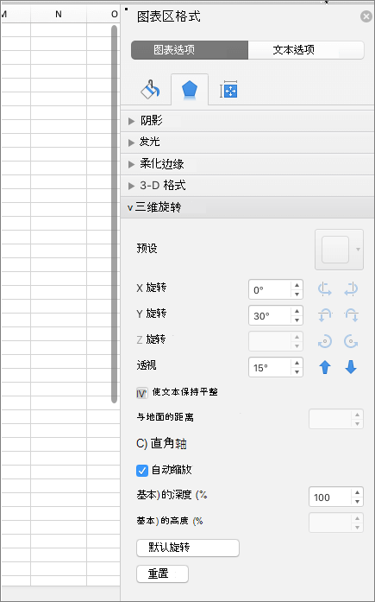Click Y rotation rotate-up icon
The image size is (375, 602).
coord(351,315)
